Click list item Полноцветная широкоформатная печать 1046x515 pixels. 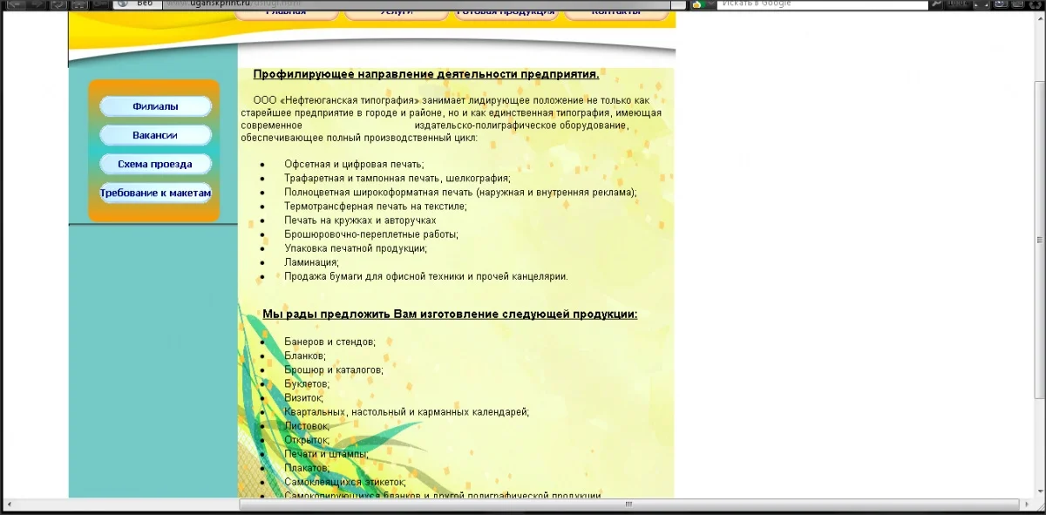tap(460, 192)
